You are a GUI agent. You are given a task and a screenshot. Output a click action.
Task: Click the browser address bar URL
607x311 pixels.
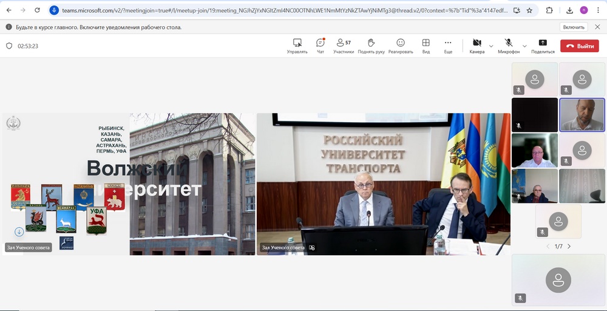(x=285, y=11)
